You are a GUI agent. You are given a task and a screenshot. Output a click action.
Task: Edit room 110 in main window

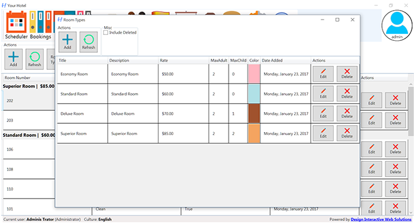point(372,189)
